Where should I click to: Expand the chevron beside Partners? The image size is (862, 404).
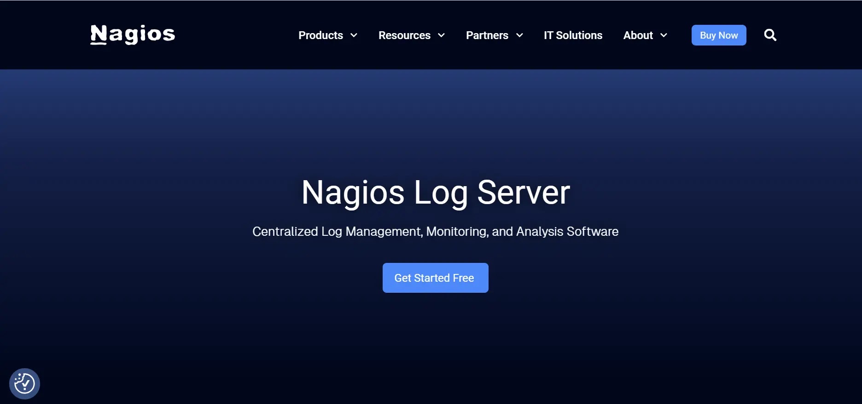coord(519,35)
